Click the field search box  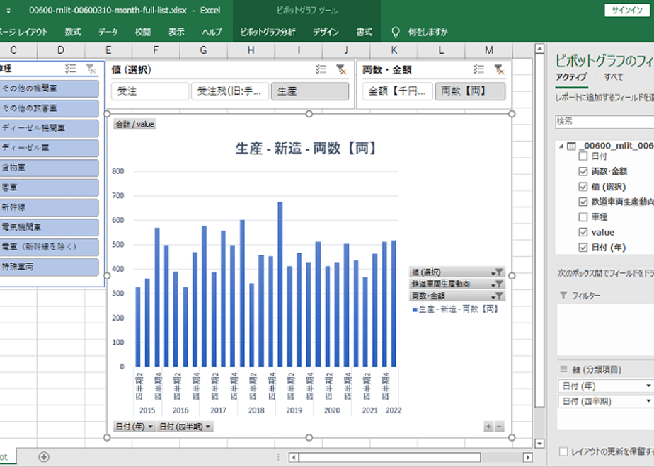coord(604,122)
